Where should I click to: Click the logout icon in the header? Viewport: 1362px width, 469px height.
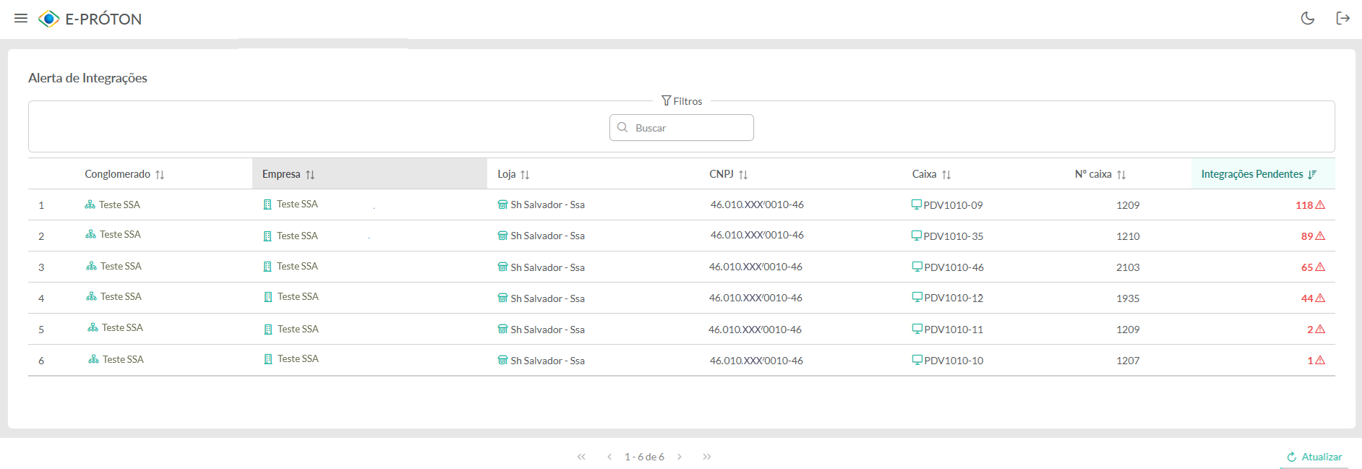[x=1342, y=18]
